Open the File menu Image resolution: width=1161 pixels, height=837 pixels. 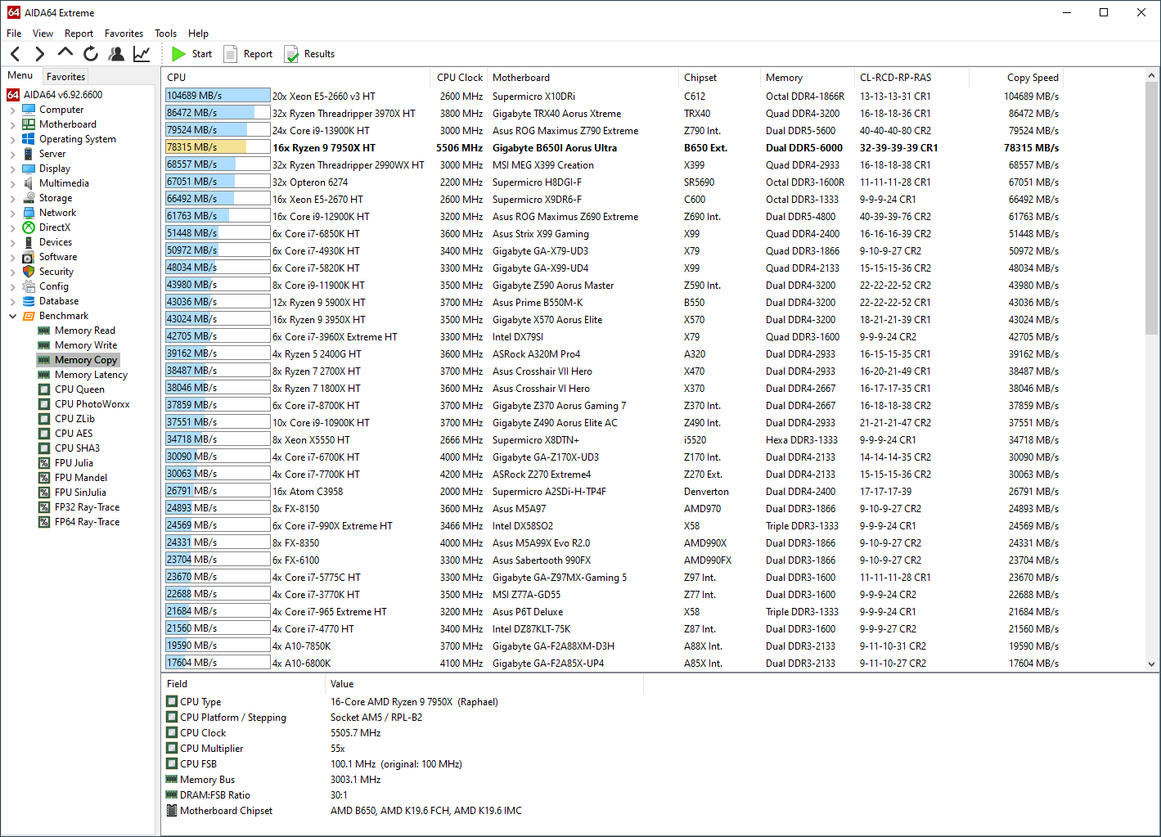14,34
